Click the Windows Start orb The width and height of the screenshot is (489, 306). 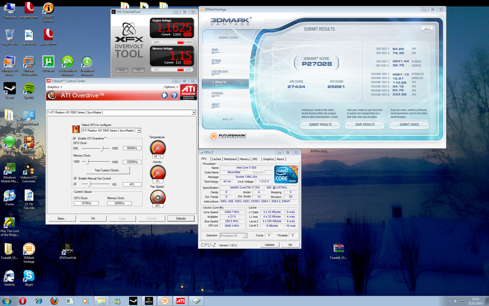tap(7, 301)
